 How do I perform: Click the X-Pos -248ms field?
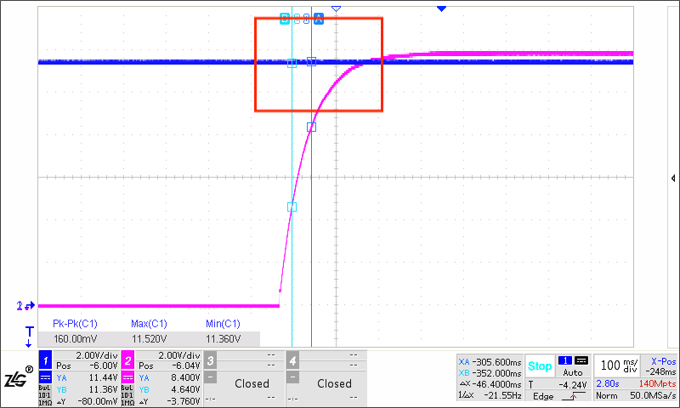pyautogui.click(x=660, y=366)
